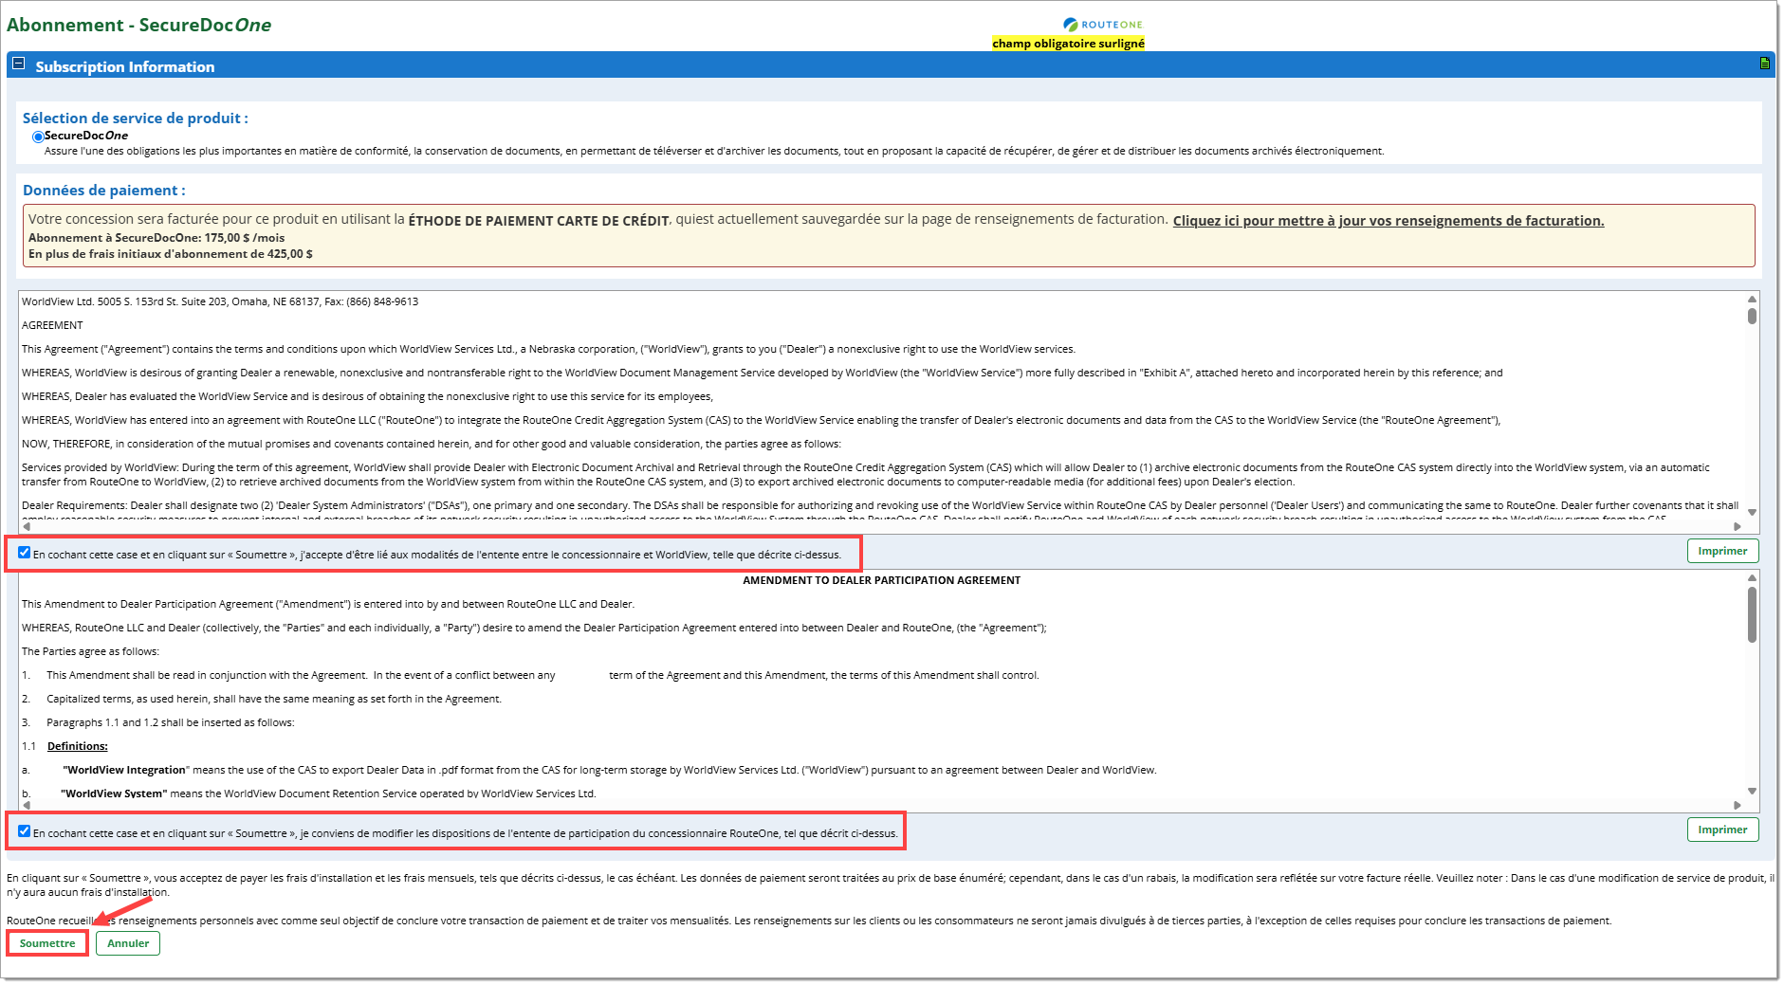
Task: Click the left arrow of the WorldView agreement horizontal scrollbar
Action: click(x=27, y=526)
